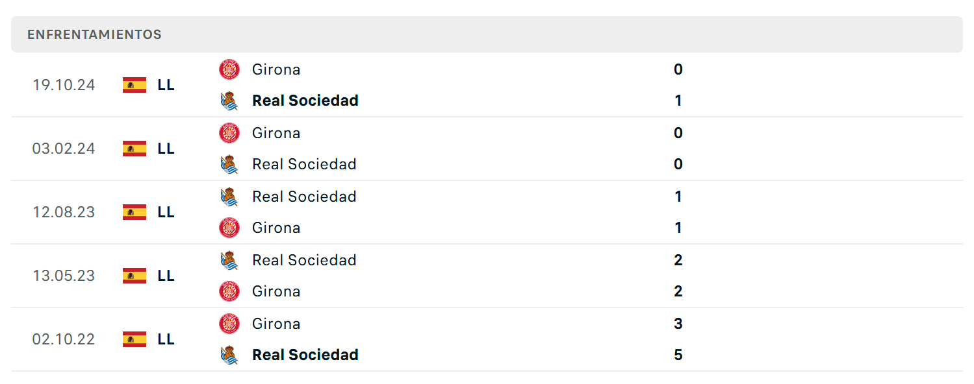Click Spain flag beside 03.02.24 match
The image size is (974, 384).
[135, 149]
